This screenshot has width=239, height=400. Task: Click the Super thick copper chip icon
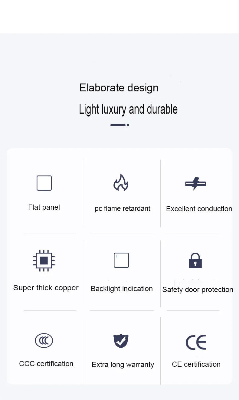44,261
